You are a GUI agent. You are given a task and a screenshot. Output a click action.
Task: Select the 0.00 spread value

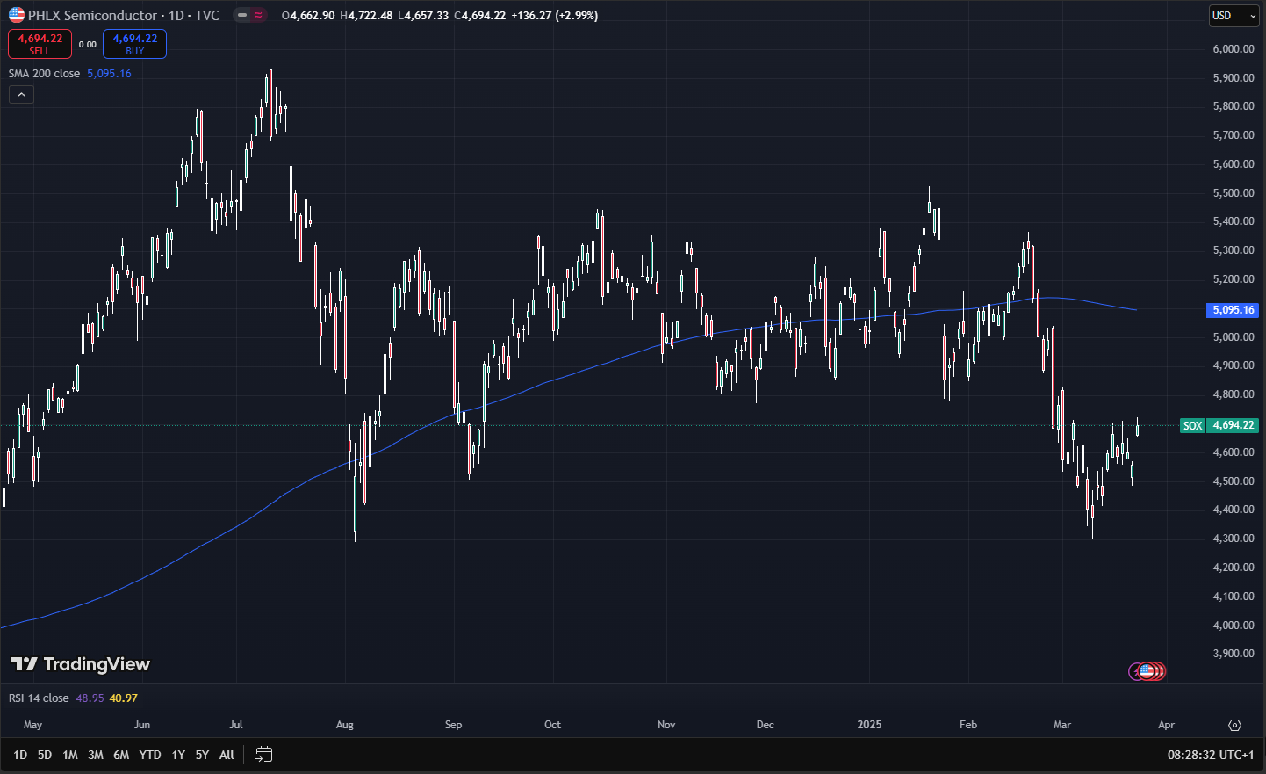point(88,45)
